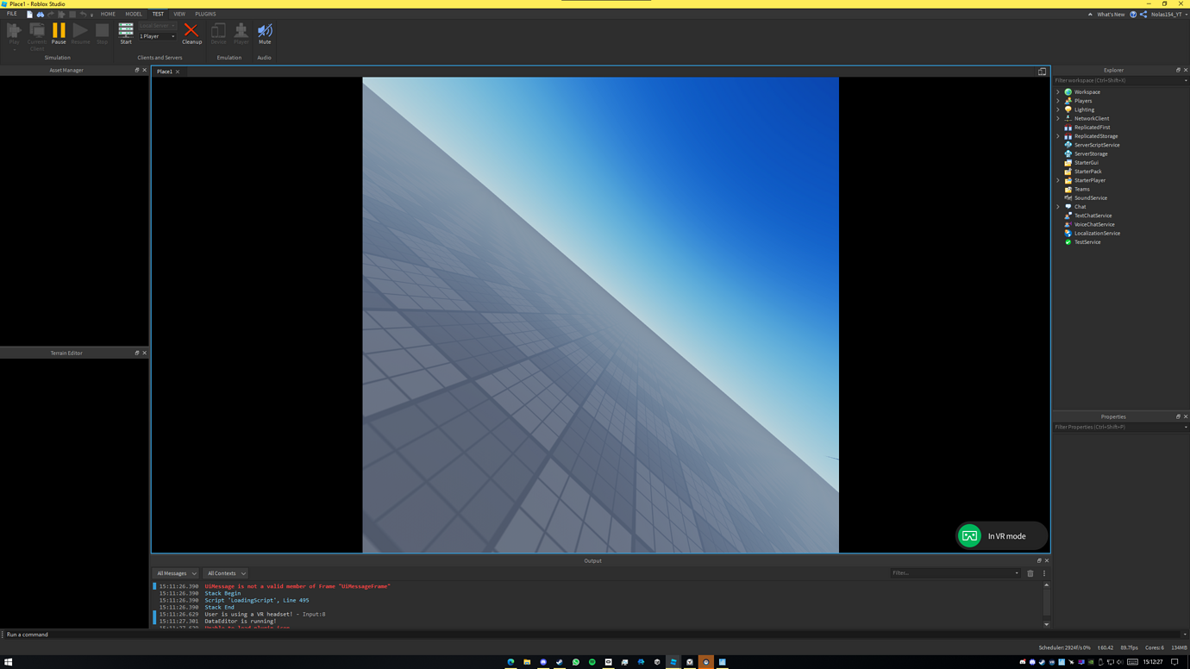Select VoiceChatService in Explorer
The height and width of the screenshot is (669, 1190).
point(1093,224)
